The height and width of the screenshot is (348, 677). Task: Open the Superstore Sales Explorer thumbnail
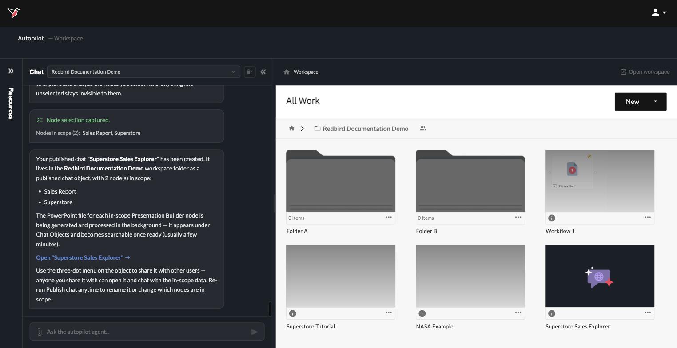tap(600, 276)
